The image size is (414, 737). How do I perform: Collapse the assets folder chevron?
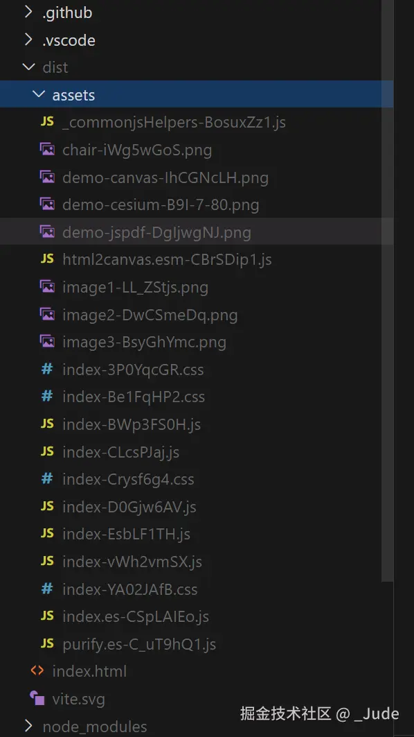pyautogui.click(x=39, y=95)
